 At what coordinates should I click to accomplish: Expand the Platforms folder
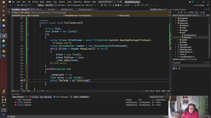click(x=176, y=21)
